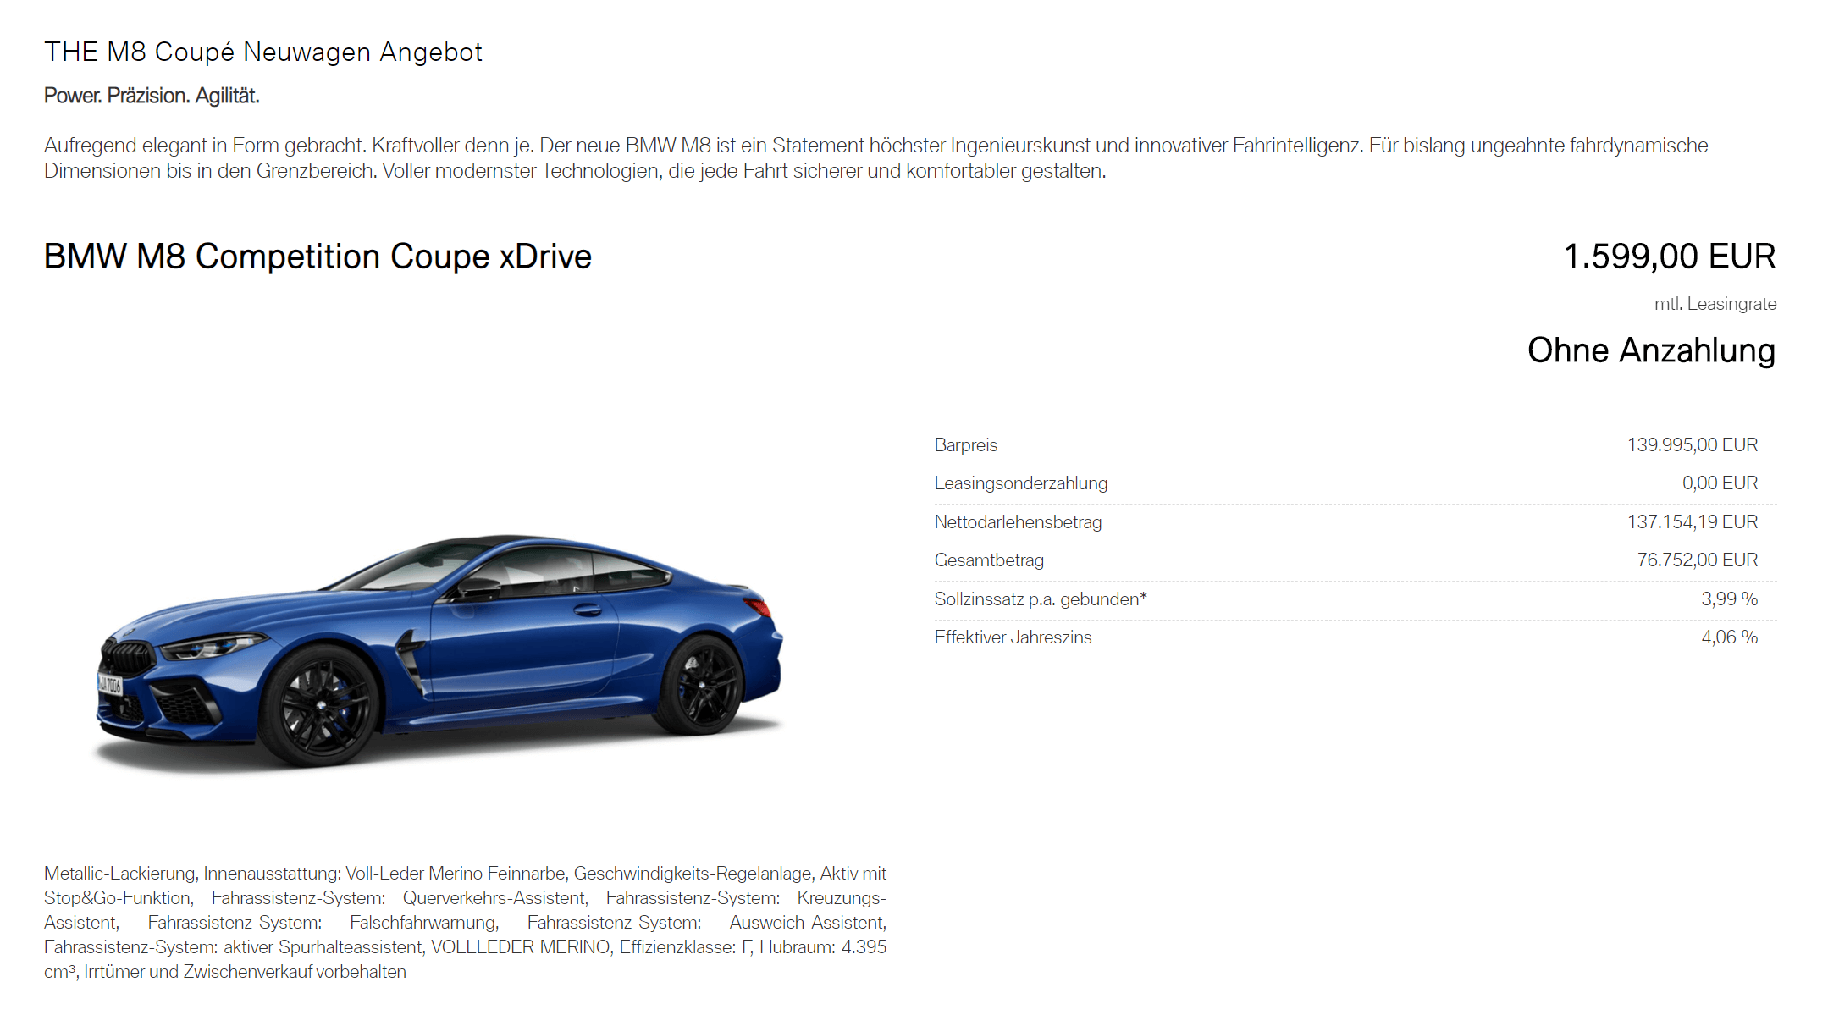Click value '4,06 %'

(1729, 637)
